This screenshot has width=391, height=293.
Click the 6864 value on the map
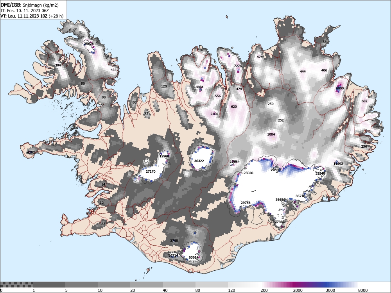coord(199,87)
